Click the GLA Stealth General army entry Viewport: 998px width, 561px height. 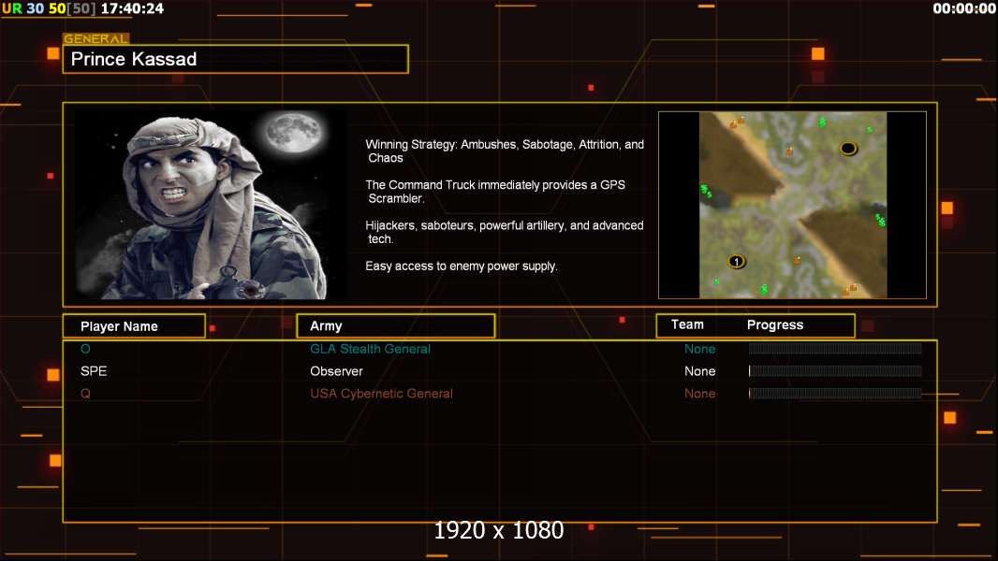tap(370, 349)
